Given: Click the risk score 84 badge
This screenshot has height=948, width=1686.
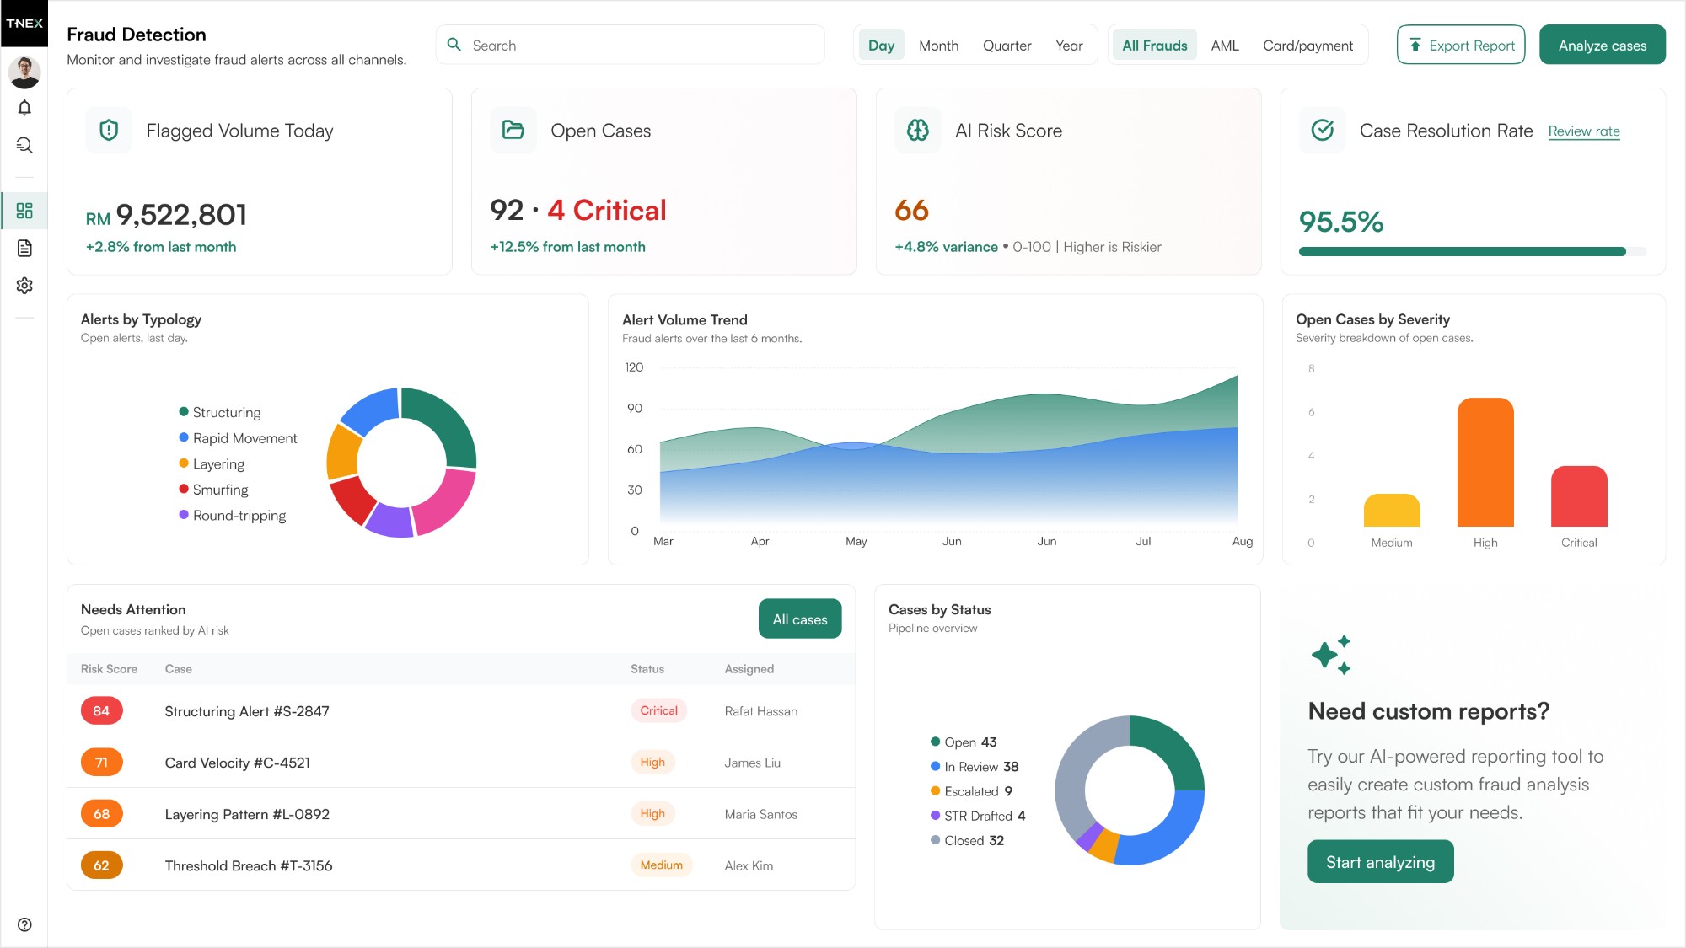Looking at the screenshot, I should pos(101,710).
